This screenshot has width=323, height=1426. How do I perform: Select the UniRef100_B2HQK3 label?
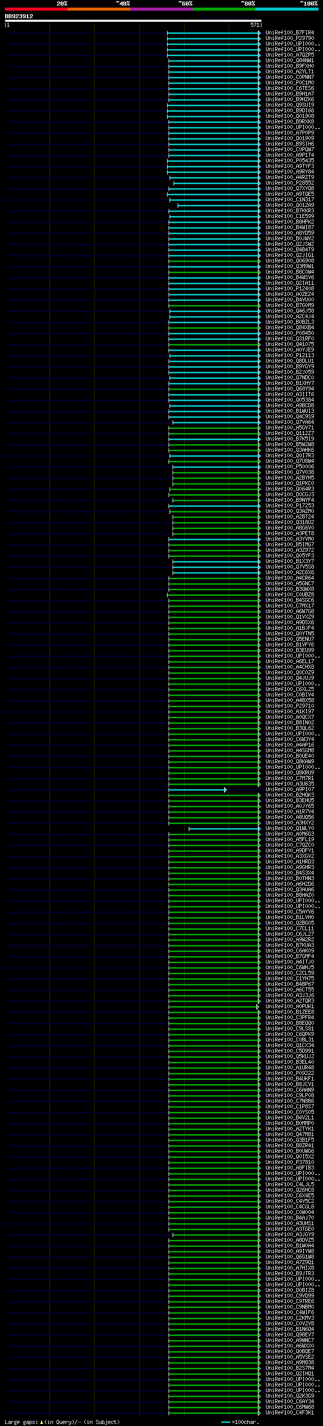(x=289, y=794)
